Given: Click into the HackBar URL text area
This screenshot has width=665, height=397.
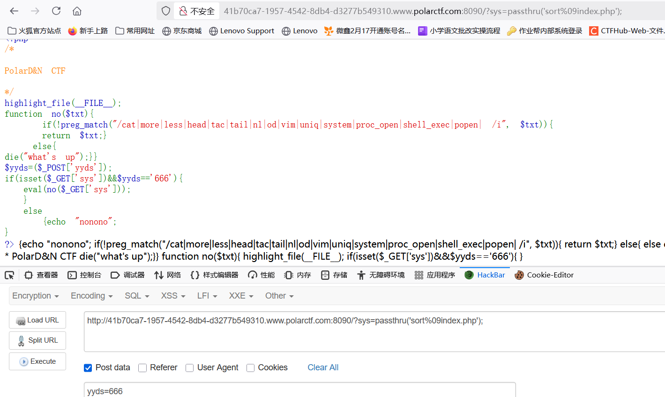Looking at the screenshot, I should click(374, 332).
